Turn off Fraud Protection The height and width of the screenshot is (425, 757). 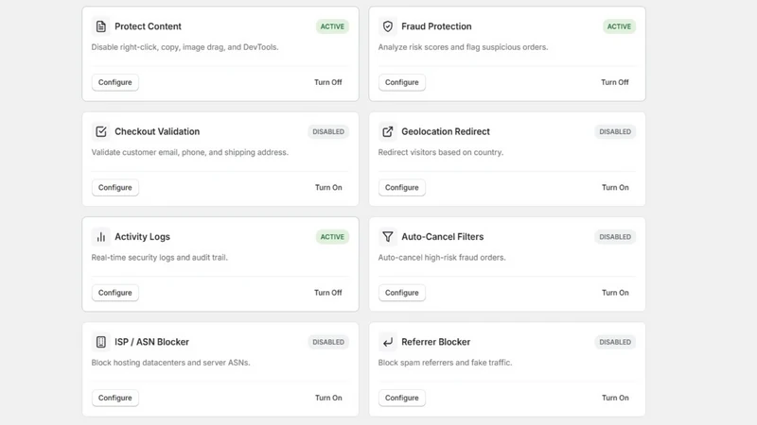[614, 82]
